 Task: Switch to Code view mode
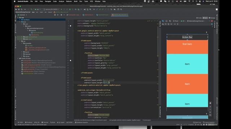[199, 18]
